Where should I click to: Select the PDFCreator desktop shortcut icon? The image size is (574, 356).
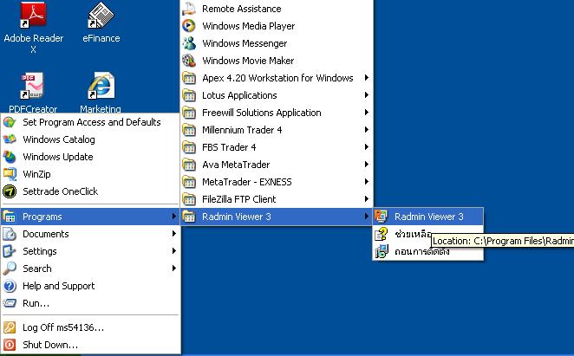click(x=33, y=87)
